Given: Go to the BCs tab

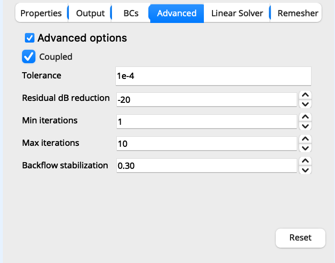Looking at the screenshot, I should [x=131, y=13].
